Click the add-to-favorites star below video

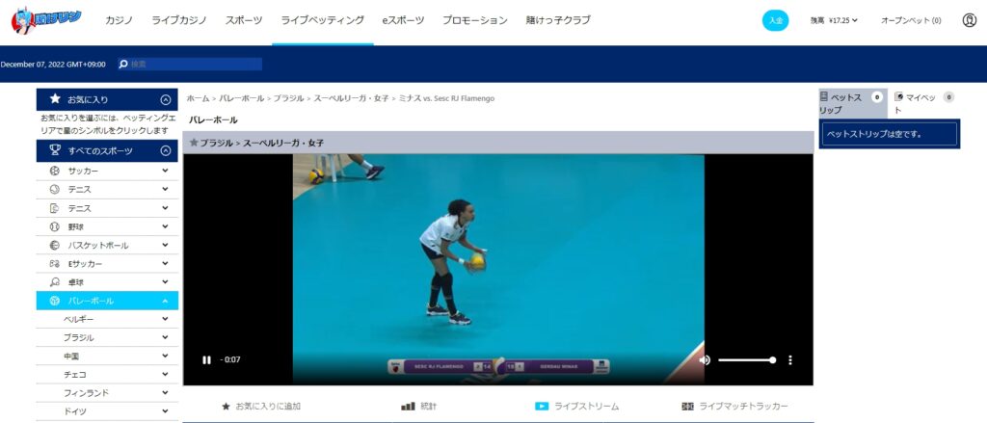pyautogui.click(x=226, y=406)
